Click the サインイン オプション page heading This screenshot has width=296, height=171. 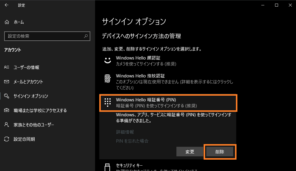134,22
